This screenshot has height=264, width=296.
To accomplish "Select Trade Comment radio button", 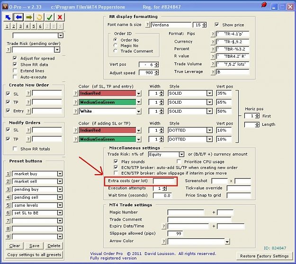I will click(116, 51).
